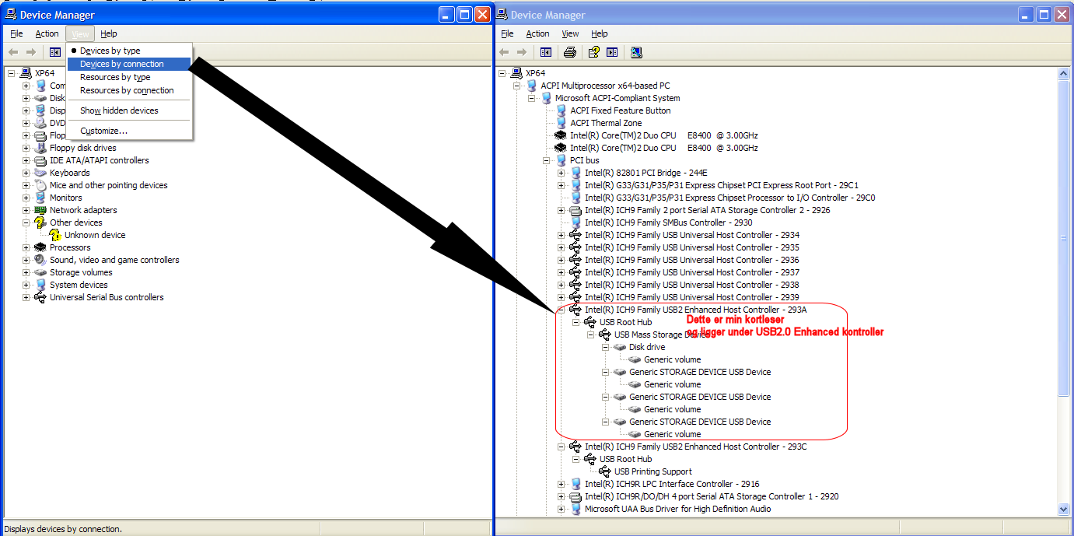This screenshot has height=536, width=1074.
Task: Collapse USB Mass Storage Device node
Action: [x=591, y=335]
